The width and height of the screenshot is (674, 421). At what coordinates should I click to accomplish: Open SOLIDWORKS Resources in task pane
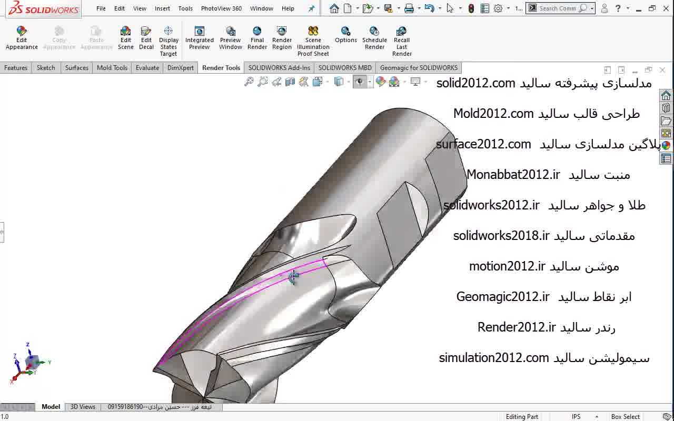pyautogui.click(x=666, y=95)
